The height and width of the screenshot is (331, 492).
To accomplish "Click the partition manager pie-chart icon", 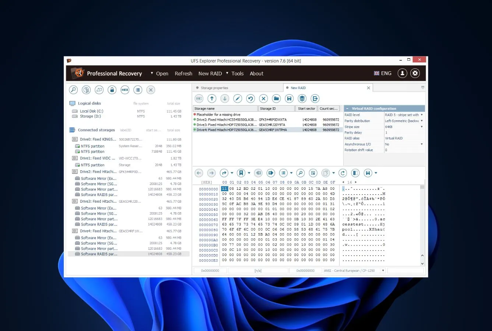I will point(86,90).
